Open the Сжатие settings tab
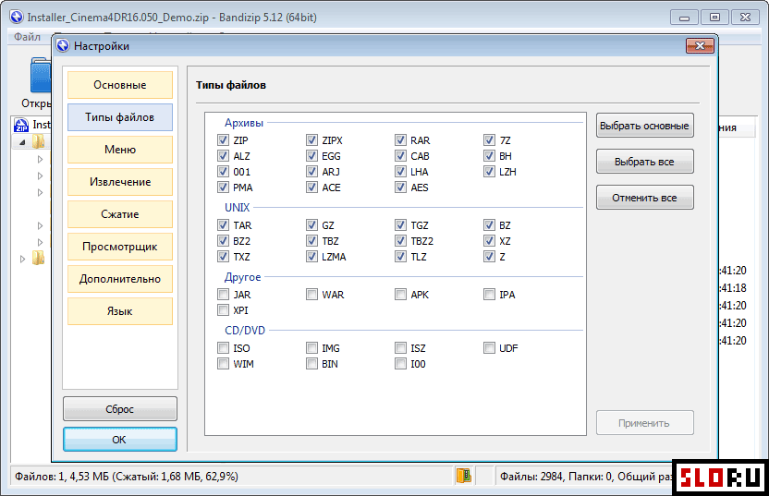This screenshot has height=496, width=769. (x=120, y=214)
